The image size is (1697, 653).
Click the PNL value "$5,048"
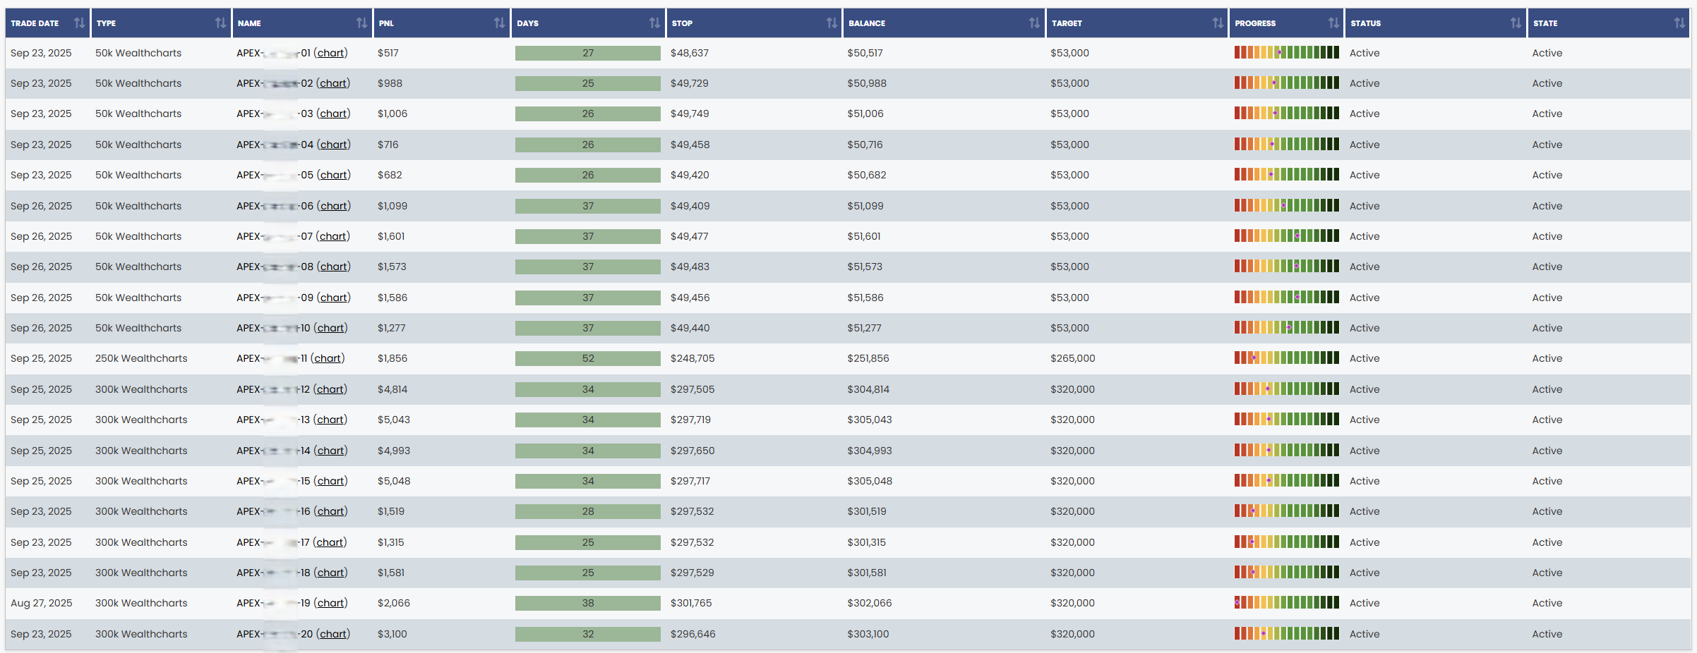point(394,481)
